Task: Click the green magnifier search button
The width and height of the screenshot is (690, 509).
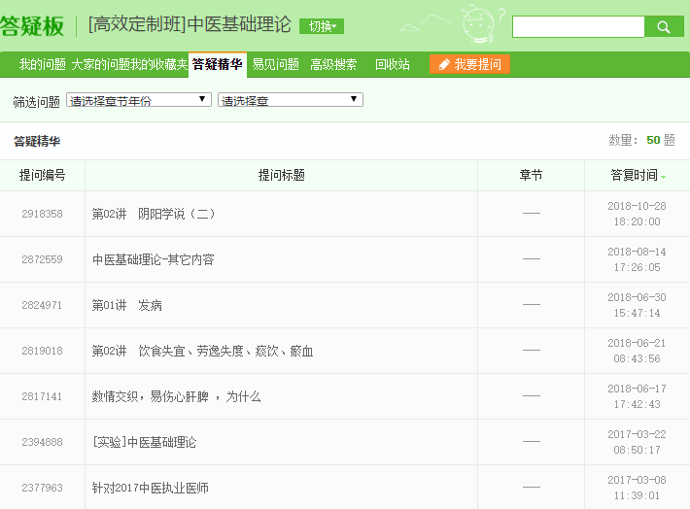Action: point(664,27)
